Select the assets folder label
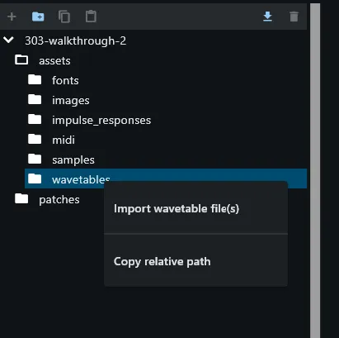Viewport: 339px width, 338px height. (54, 61)
